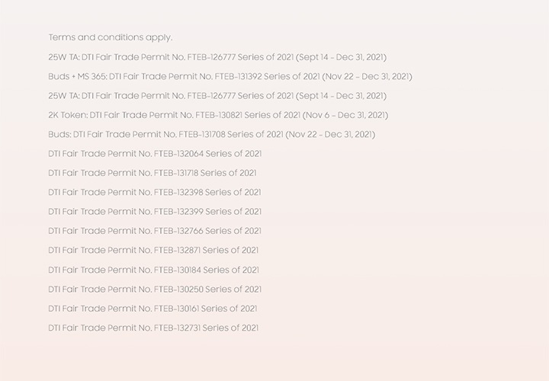This screenshot has height=381, width=549.
Task: Click the FTEB-130250 permit line
Action: (155, 289)
